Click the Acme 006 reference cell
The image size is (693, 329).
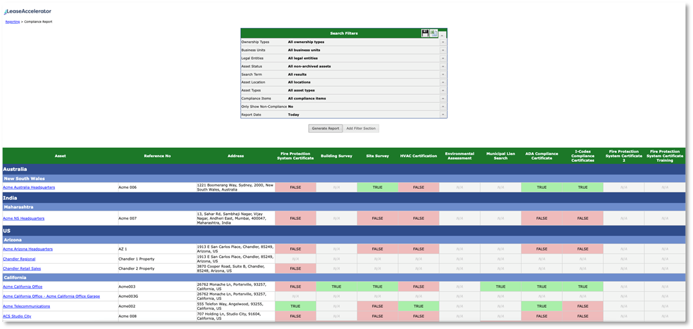click(x=157, y=187)
